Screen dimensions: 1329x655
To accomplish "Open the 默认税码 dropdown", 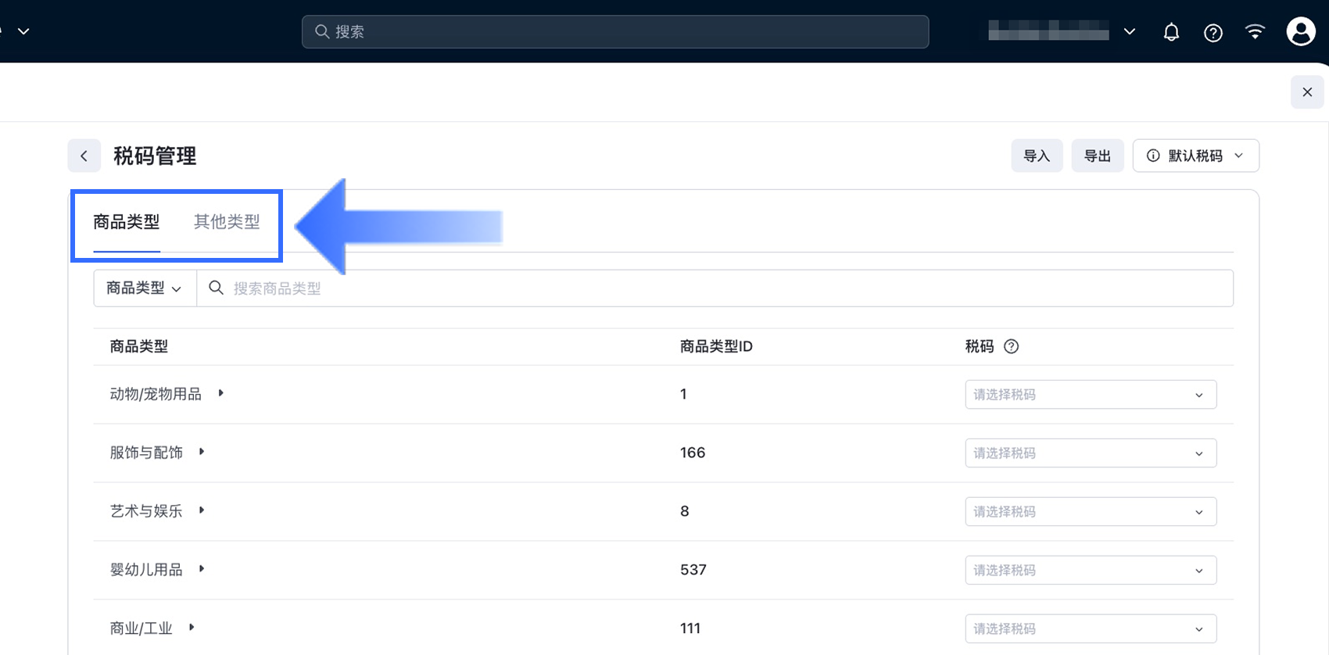I will [x=1195, y=156].
